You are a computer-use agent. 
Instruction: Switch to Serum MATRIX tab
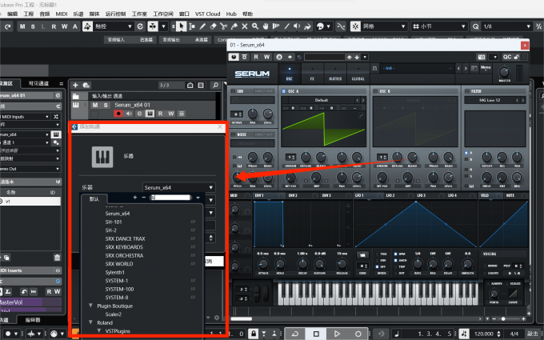pyautogui.click(x=335, y=74)
